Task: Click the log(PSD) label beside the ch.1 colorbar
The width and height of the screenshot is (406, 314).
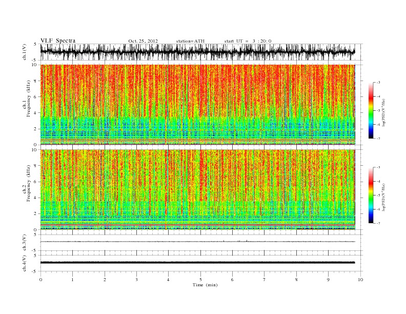Action: coord(384,112)
